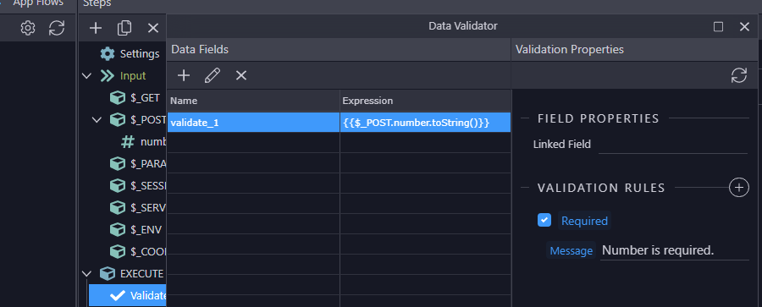Duplicate the selected step with the copy icon
This screenshot has width=762, height=307.
pyautogui.click(x=124, y=28)
